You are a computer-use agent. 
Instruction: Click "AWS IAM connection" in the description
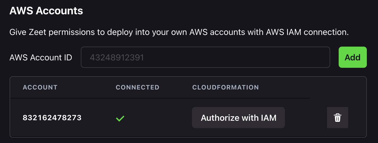[x=303, y=32]
